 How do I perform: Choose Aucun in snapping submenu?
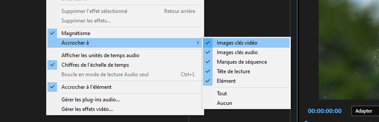pos(246,103)
